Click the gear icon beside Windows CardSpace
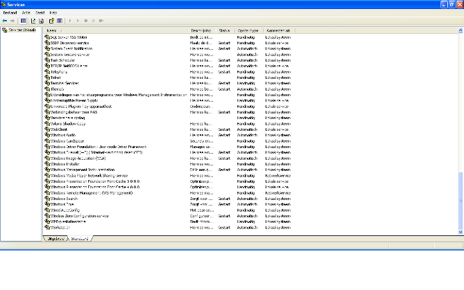Viewport: 464px width, 290px height. pos(47,141)
